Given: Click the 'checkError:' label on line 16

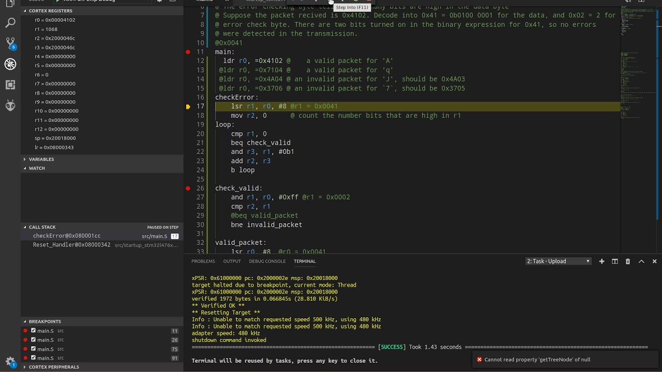Looking at the screenshot, I should click(x=237, y=97).
